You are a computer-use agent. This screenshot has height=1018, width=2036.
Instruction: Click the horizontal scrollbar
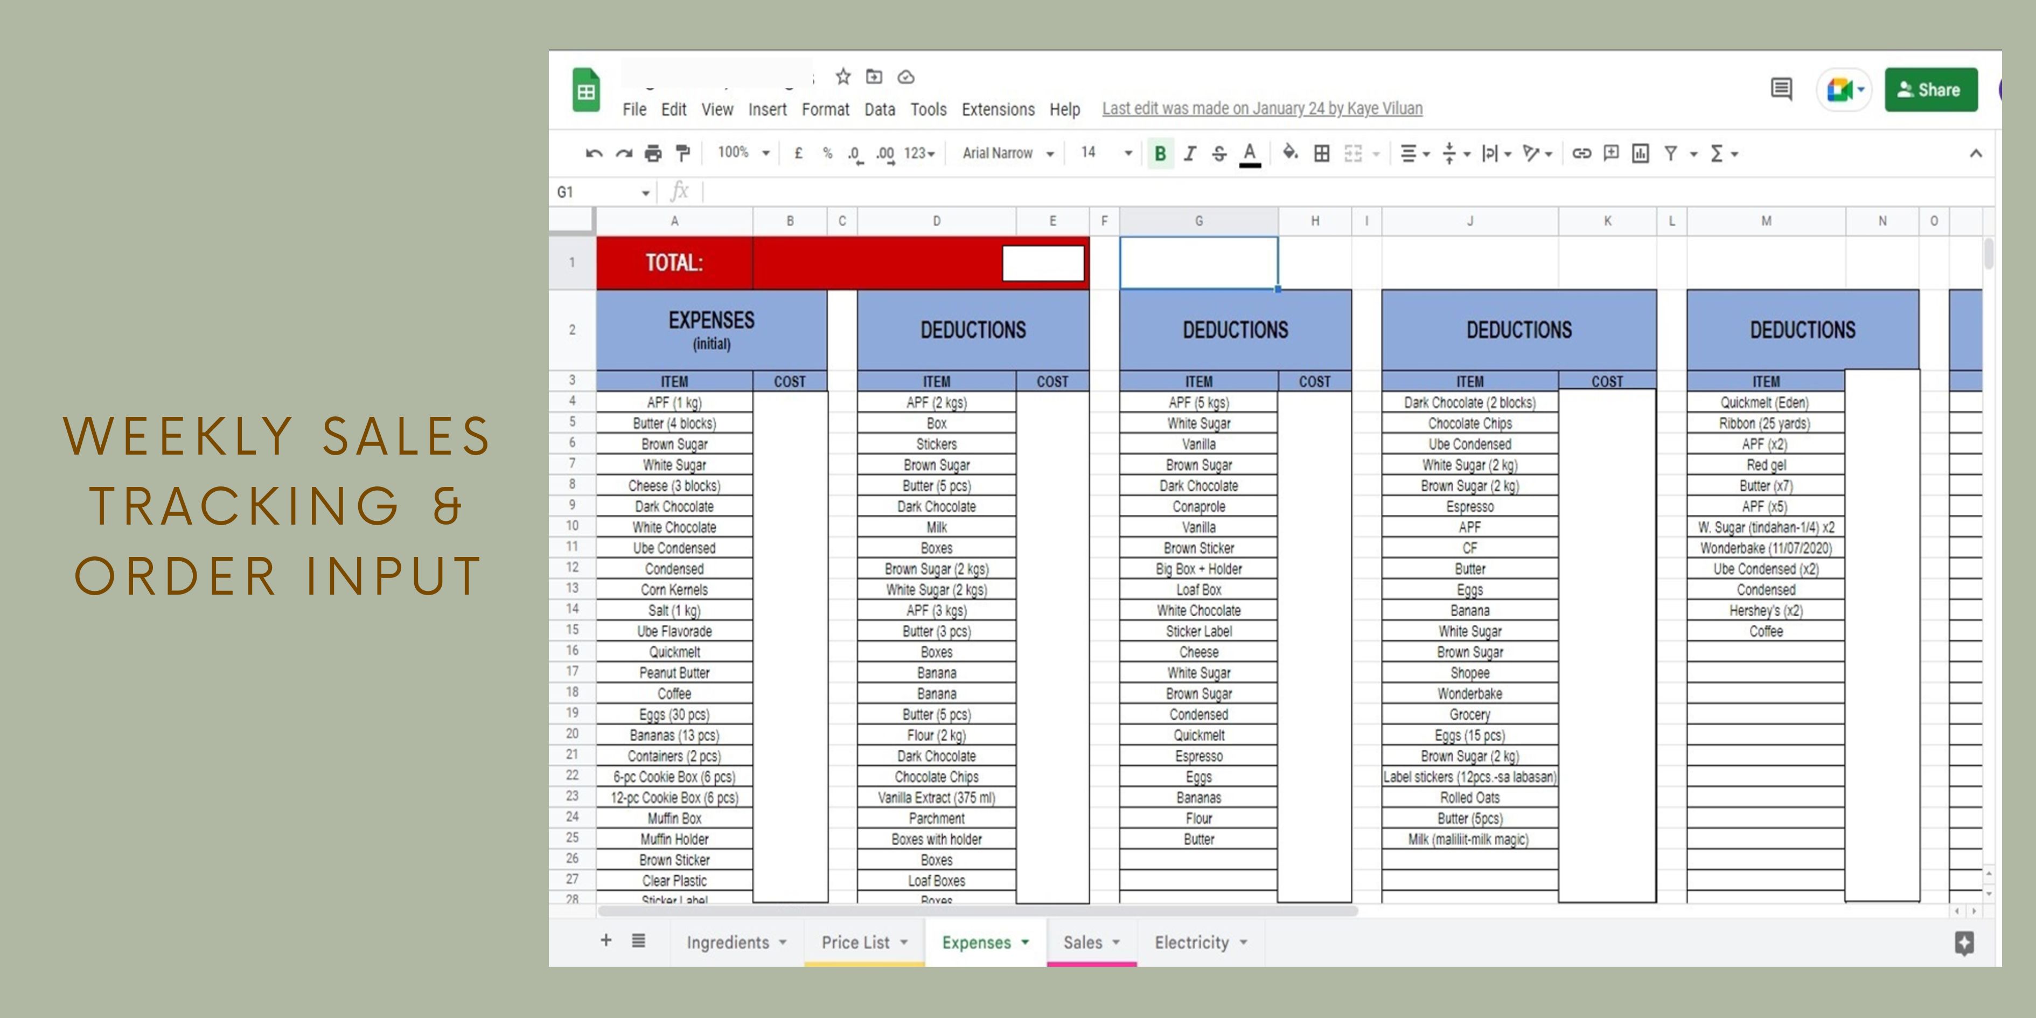coord(978,910)
